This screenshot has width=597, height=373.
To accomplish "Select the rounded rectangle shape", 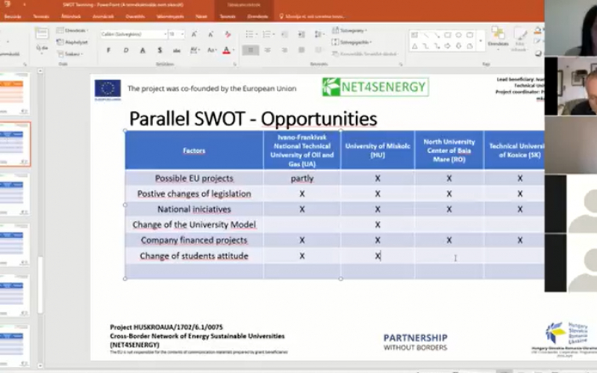I will [470, 35].
